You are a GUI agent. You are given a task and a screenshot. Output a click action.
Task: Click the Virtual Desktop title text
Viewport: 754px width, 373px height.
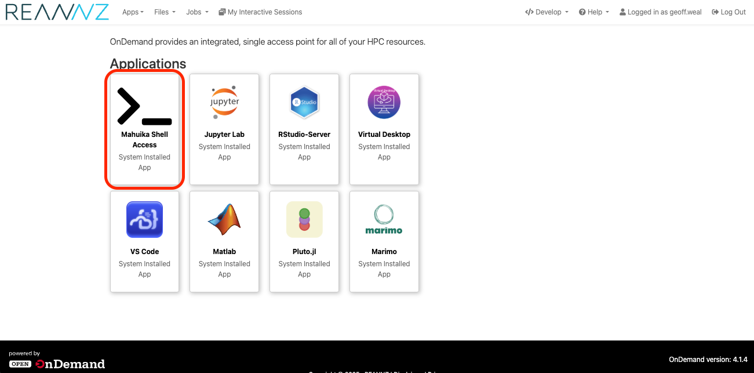(384, 135)
